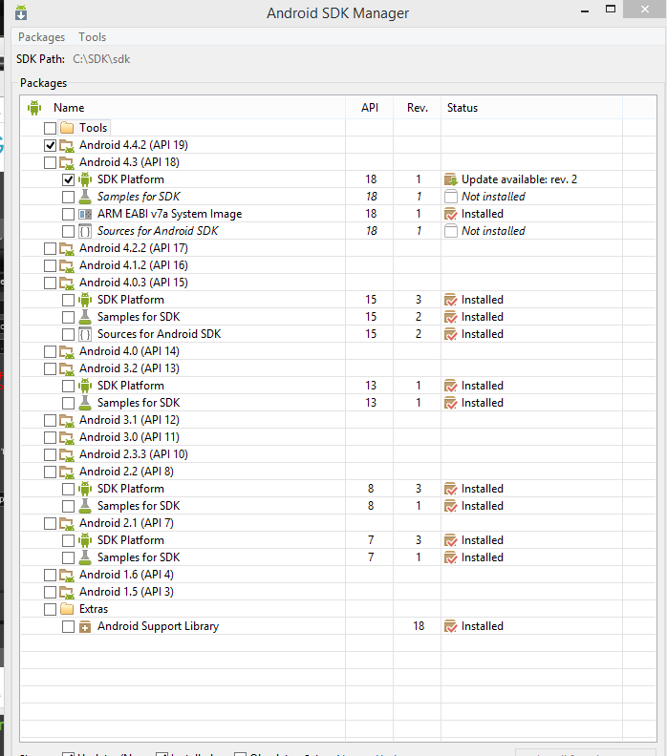This screenshot has width=667, height=756.
Task: Click the Not installed status icon for Samples API 18
Action: coord(451,197)
